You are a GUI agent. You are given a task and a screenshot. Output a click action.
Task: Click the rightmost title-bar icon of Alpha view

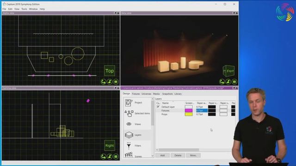pyautogui.click(x=118, y=13)
